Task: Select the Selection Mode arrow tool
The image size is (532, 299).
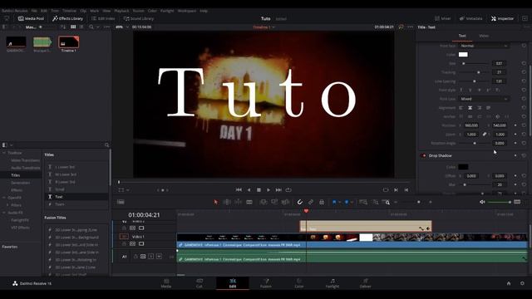Action: [x=216, y=202]
